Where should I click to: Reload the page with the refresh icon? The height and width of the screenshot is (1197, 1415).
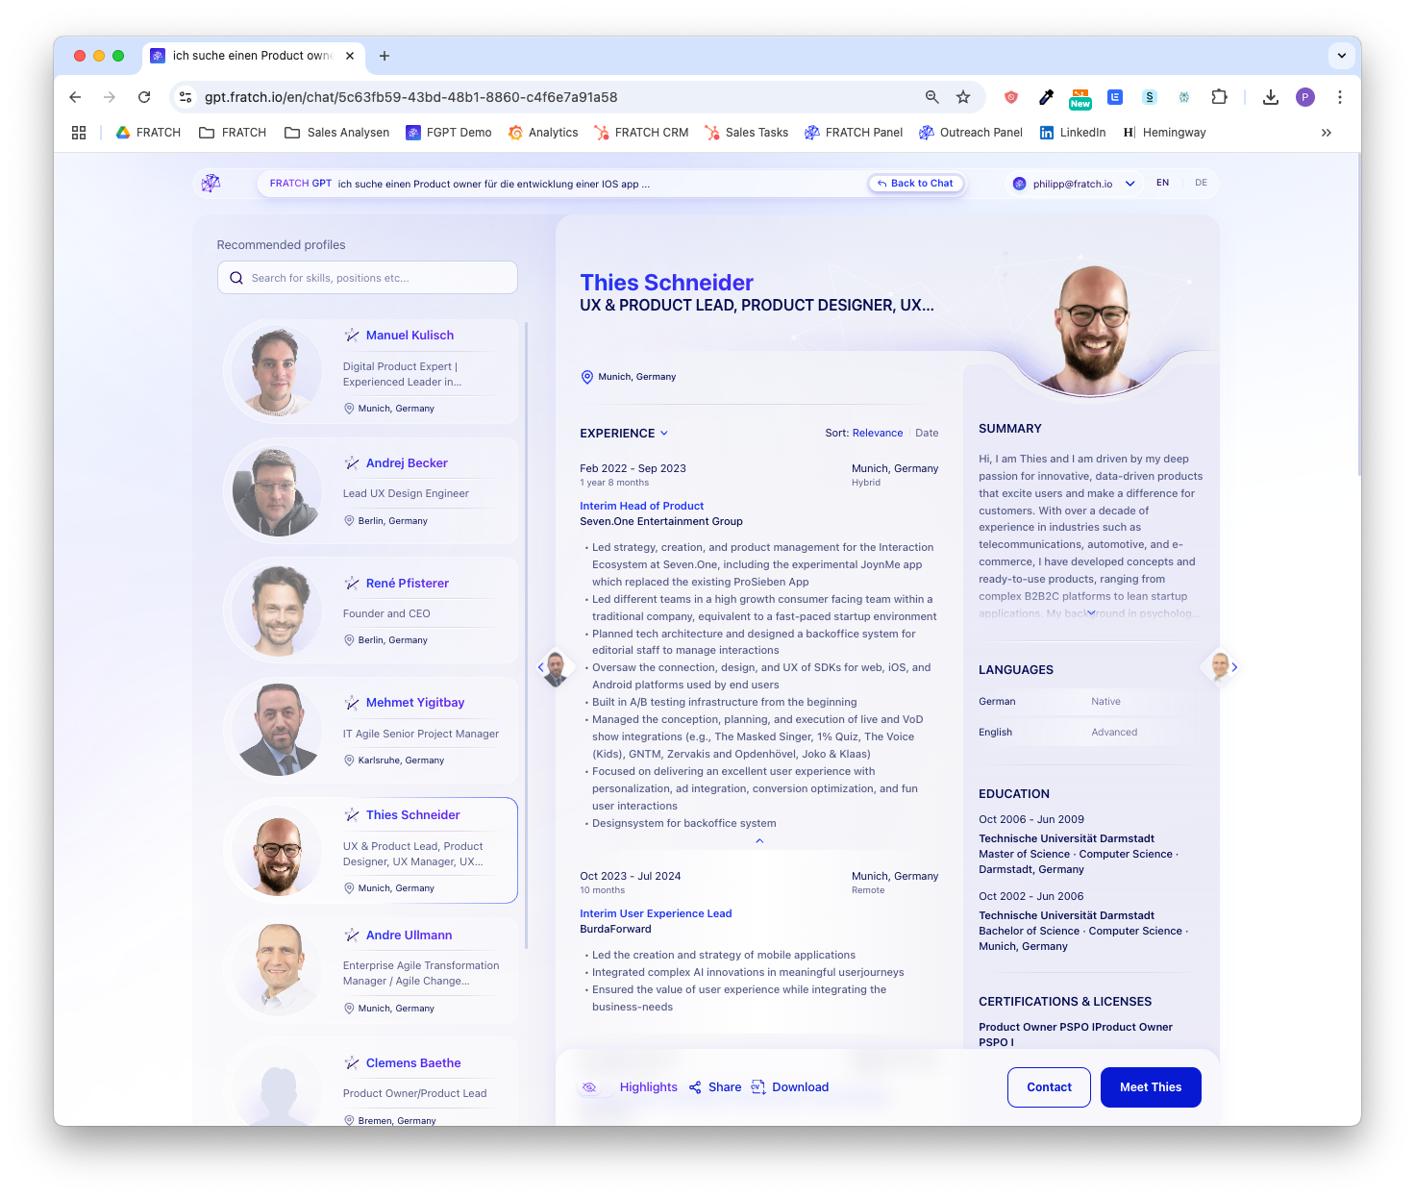pyautogui.click(x=144, y=97)
